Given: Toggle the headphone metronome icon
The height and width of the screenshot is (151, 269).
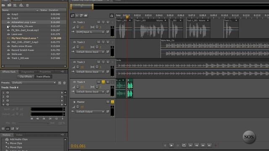Looking at the screenshot, I should pyautogui.click(x=112, y=16).
